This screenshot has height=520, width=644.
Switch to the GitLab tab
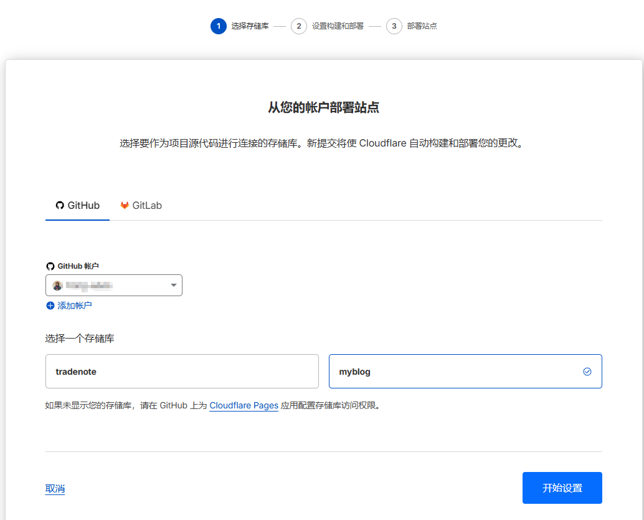pyautogui.click(x=141, y=206)
